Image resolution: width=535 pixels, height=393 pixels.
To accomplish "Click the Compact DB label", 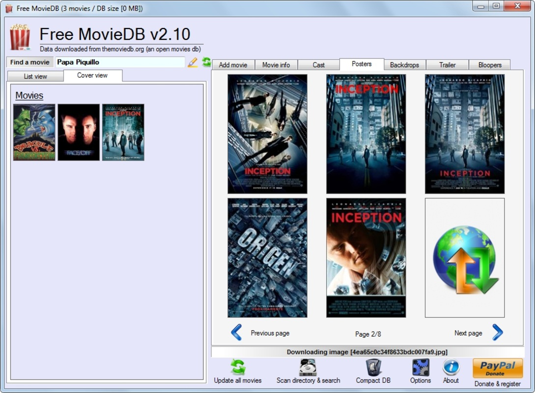I will click(373, 380).
